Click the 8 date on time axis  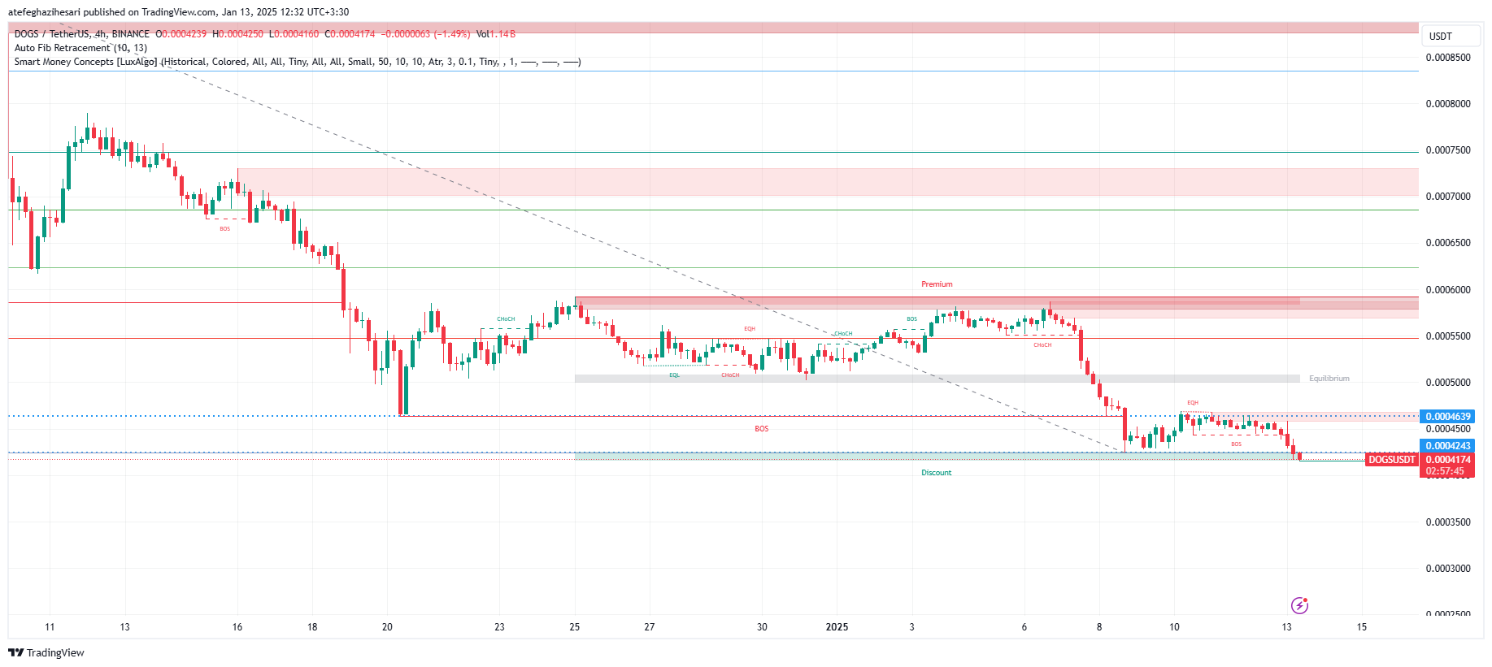(1099, 627)
